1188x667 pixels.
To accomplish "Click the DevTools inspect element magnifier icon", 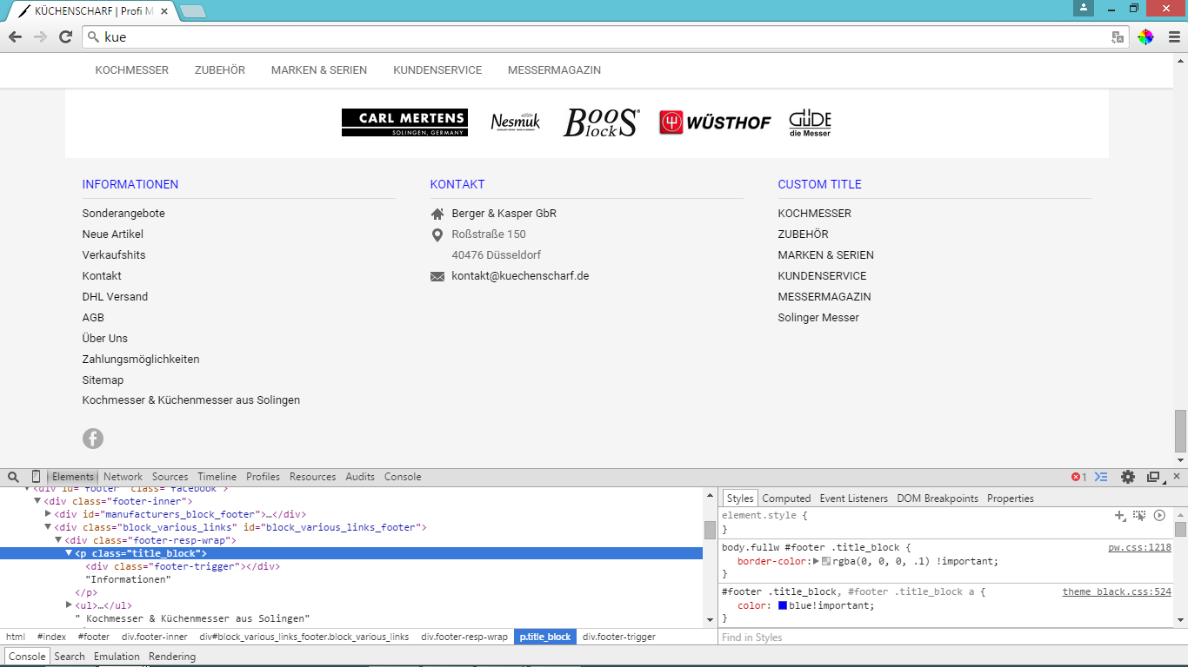I will pyautogui.click(x=13, y=477).
